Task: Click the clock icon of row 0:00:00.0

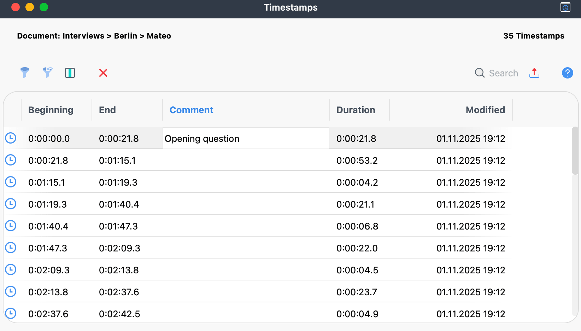Action: tap(11, 138)
